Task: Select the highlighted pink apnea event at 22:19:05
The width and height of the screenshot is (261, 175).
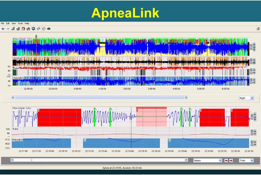Action: [151, 117]
